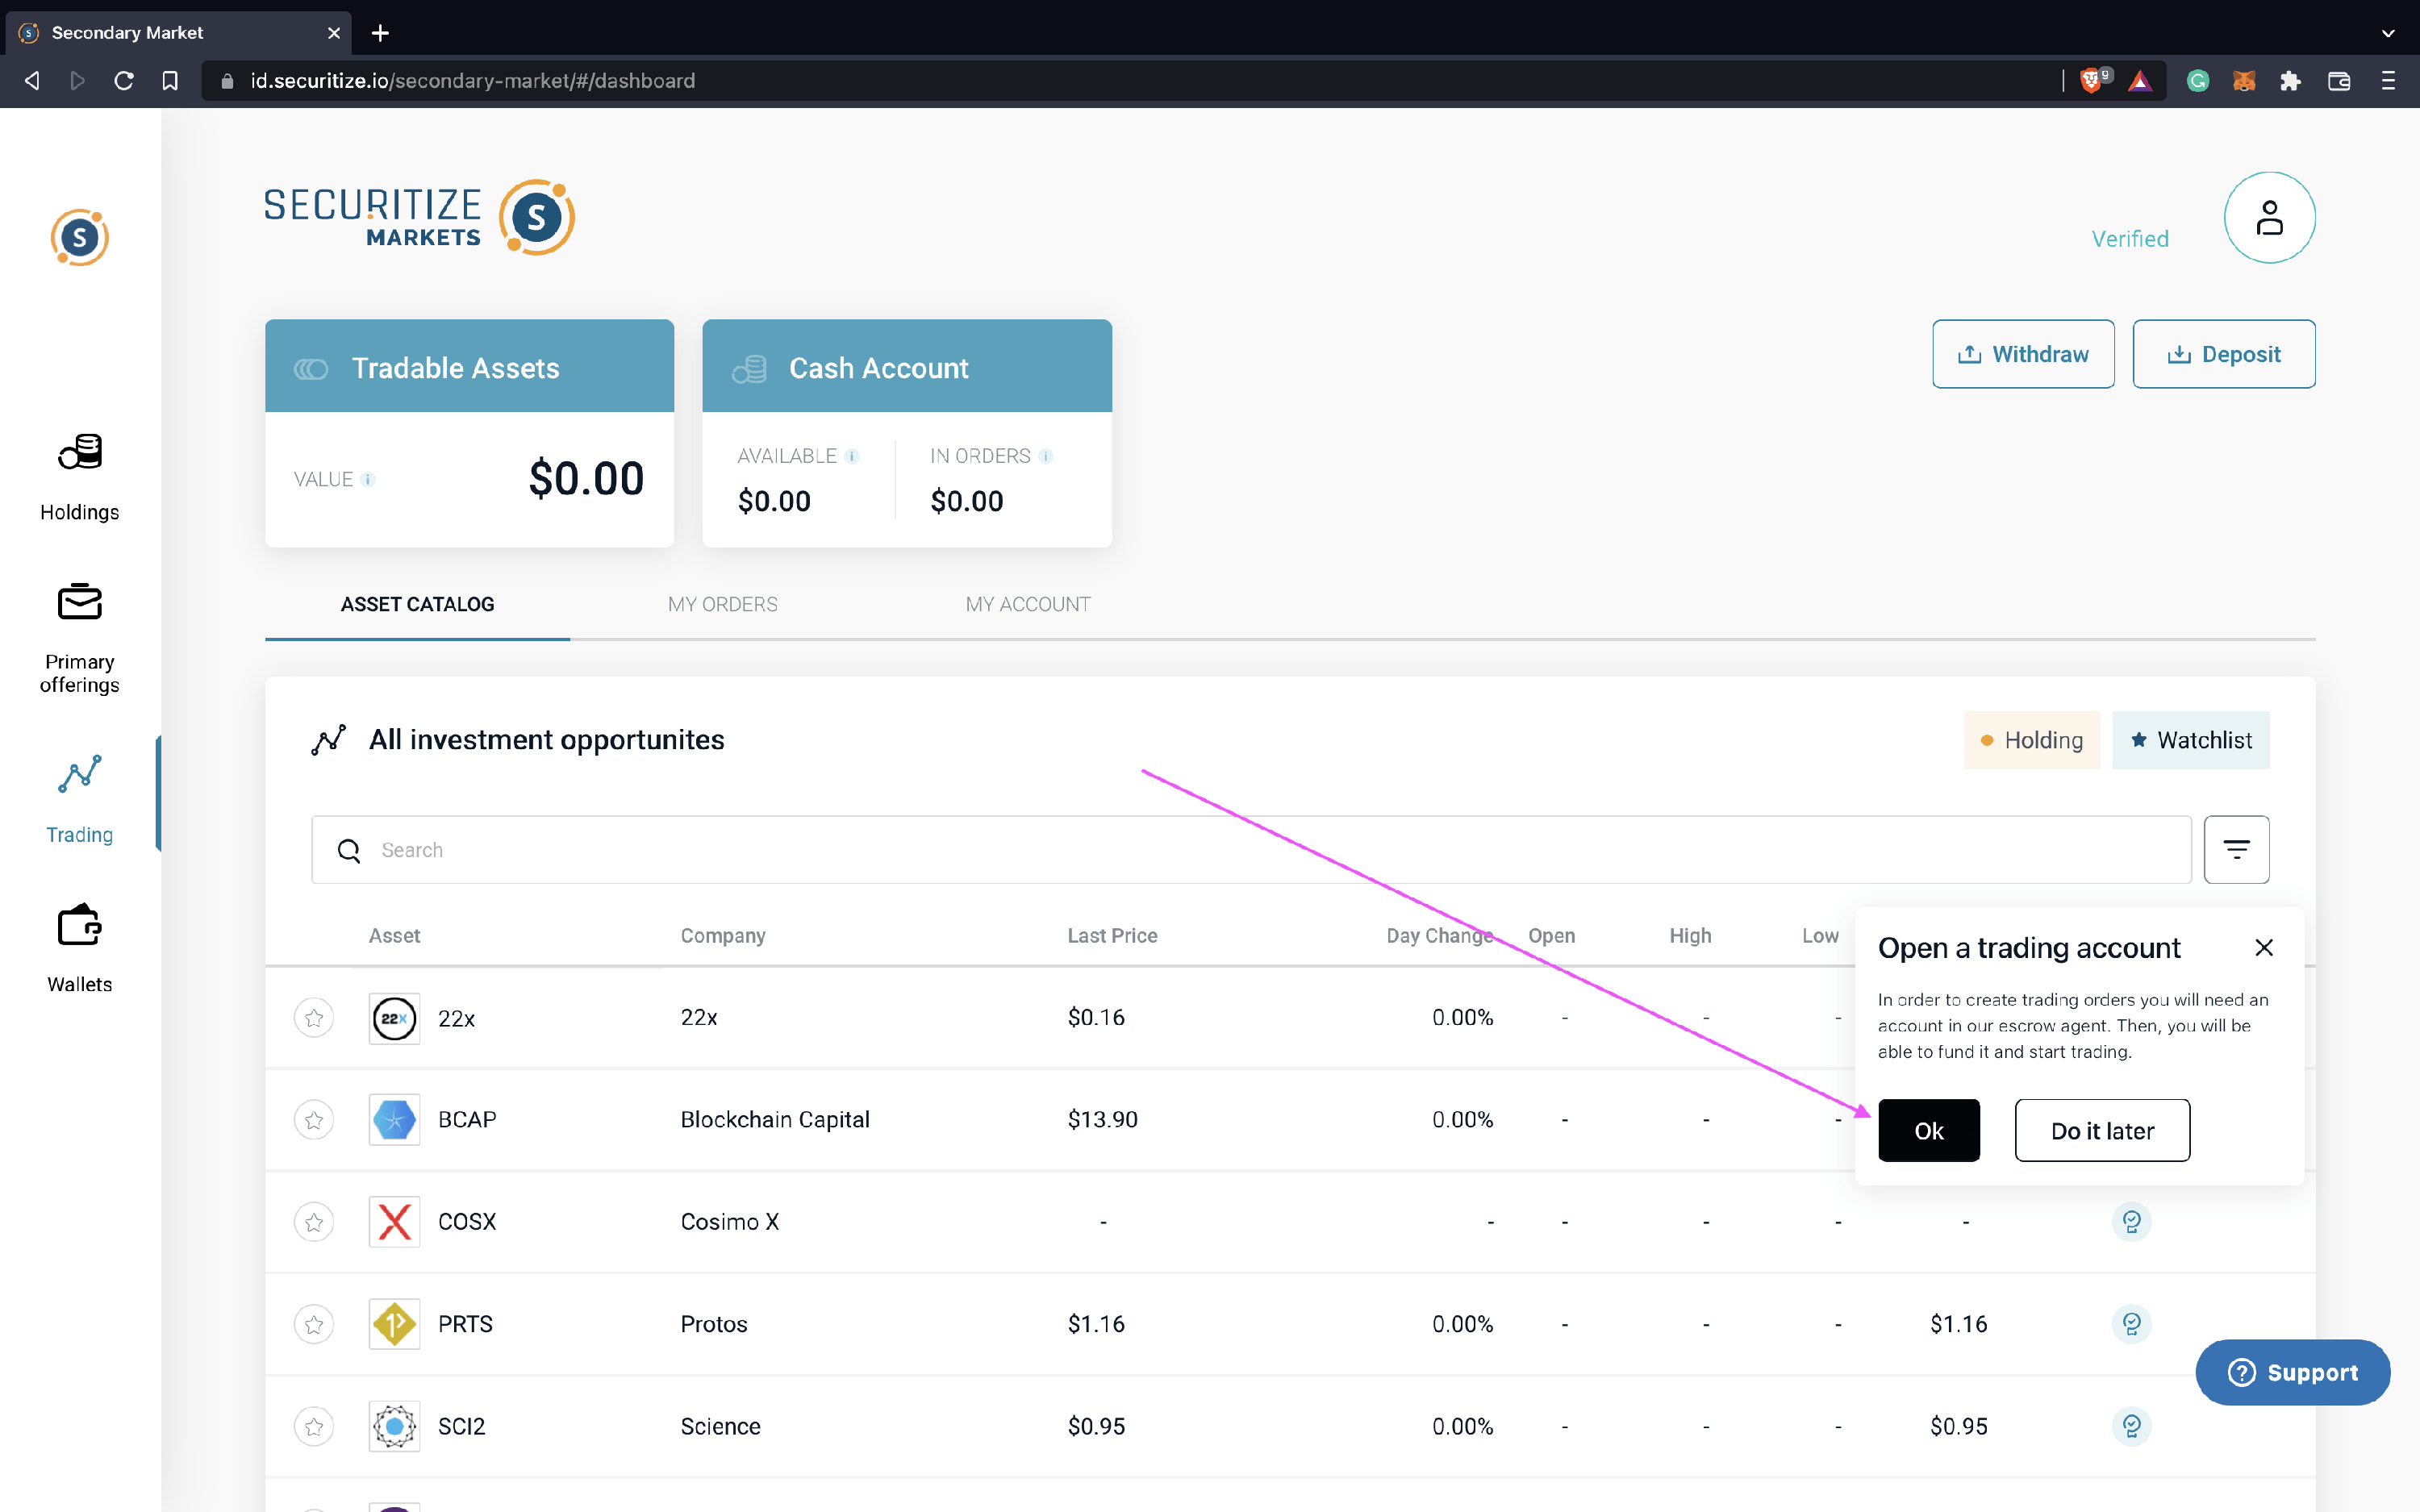Image resolution: width=2420 pixels, height=1512 pixels.
Task: Click the Brave Shields icon
Action: [x=2091, y=81]
